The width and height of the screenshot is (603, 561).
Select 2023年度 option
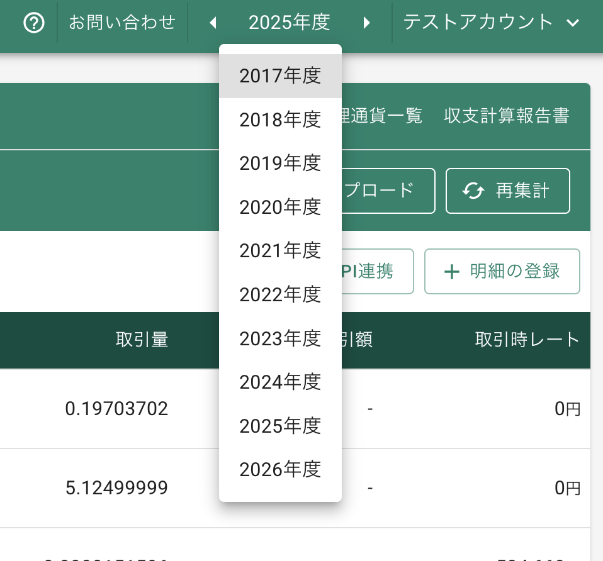[280, 338]
